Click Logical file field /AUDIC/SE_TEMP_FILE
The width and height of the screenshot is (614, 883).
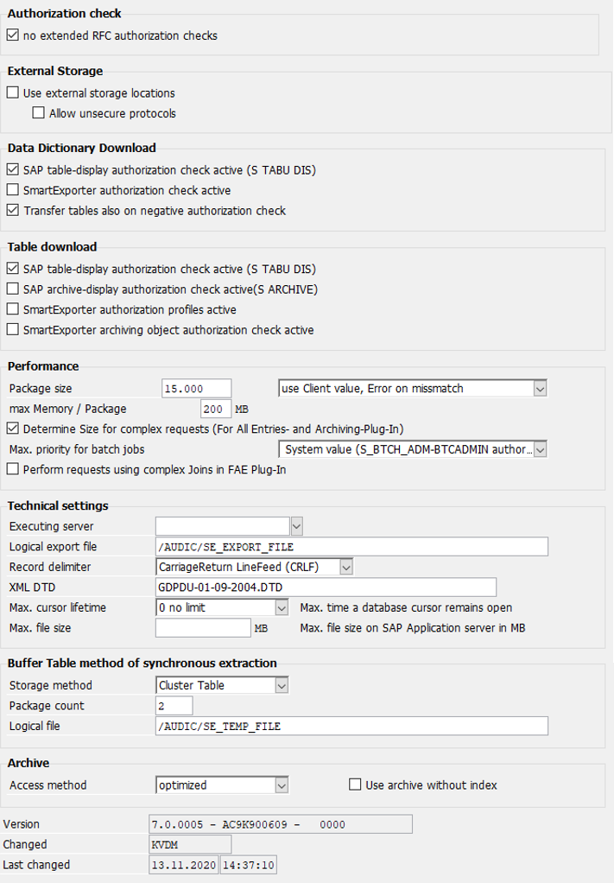click(x=351, y=726)
